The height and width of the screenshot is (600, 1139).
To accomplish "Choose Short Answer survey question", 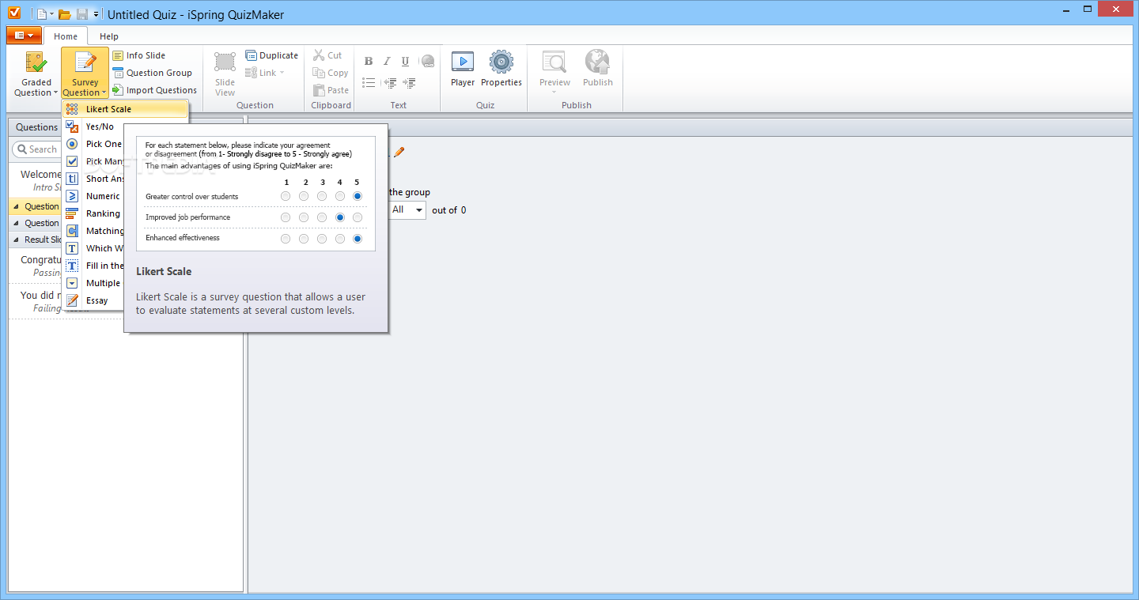I will [x=93, y=179].
